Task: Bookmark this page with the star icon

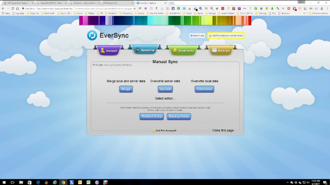Action: tap(135, 9)
